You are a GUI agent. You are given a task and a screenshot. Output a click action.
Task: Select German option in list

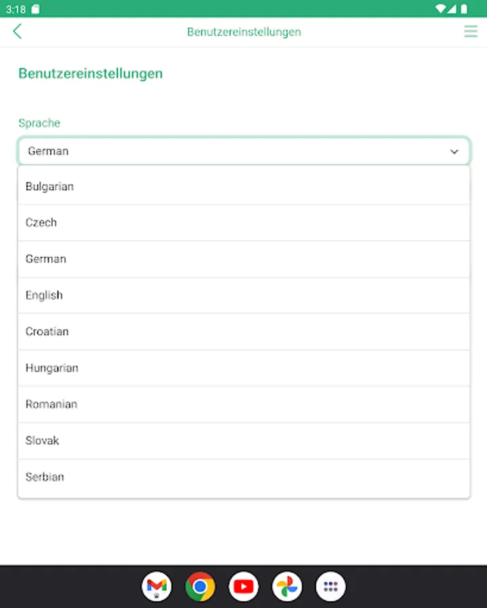click(x=244, y=259)
